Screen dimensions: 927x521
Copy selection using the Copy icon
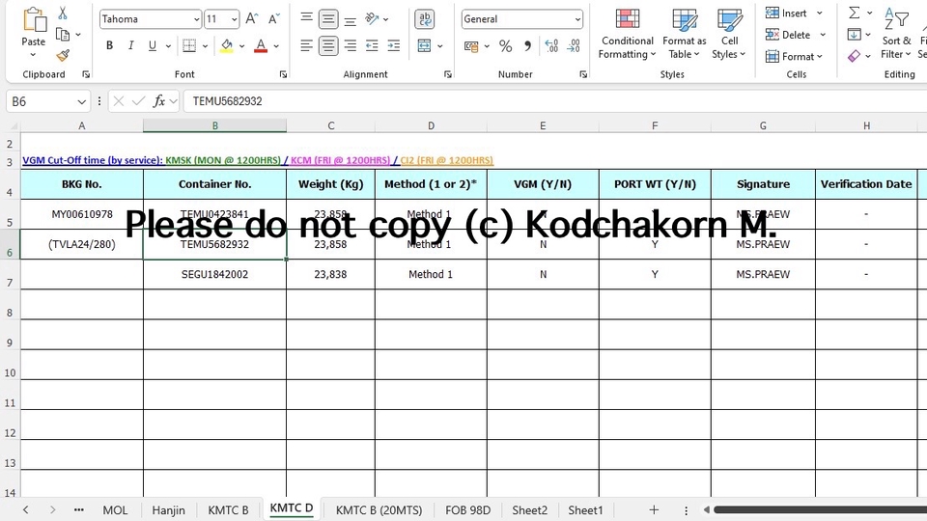(63, 35)
